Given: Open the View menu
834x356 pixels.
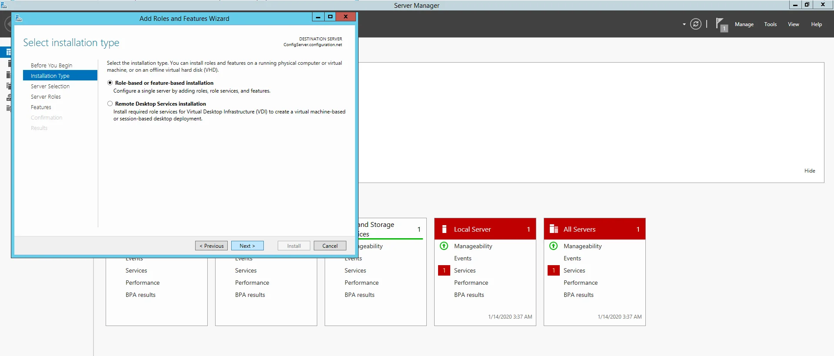Looking at the screenshot, I should [793, 24].
